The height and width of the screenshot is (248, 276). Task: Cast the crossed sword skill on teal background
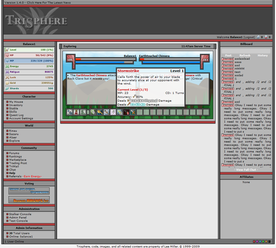(x=133, y=112)
